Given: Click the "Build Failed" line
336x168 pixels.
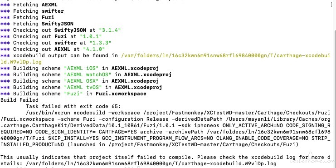Looking at the screenshot, I should point(19,100).
